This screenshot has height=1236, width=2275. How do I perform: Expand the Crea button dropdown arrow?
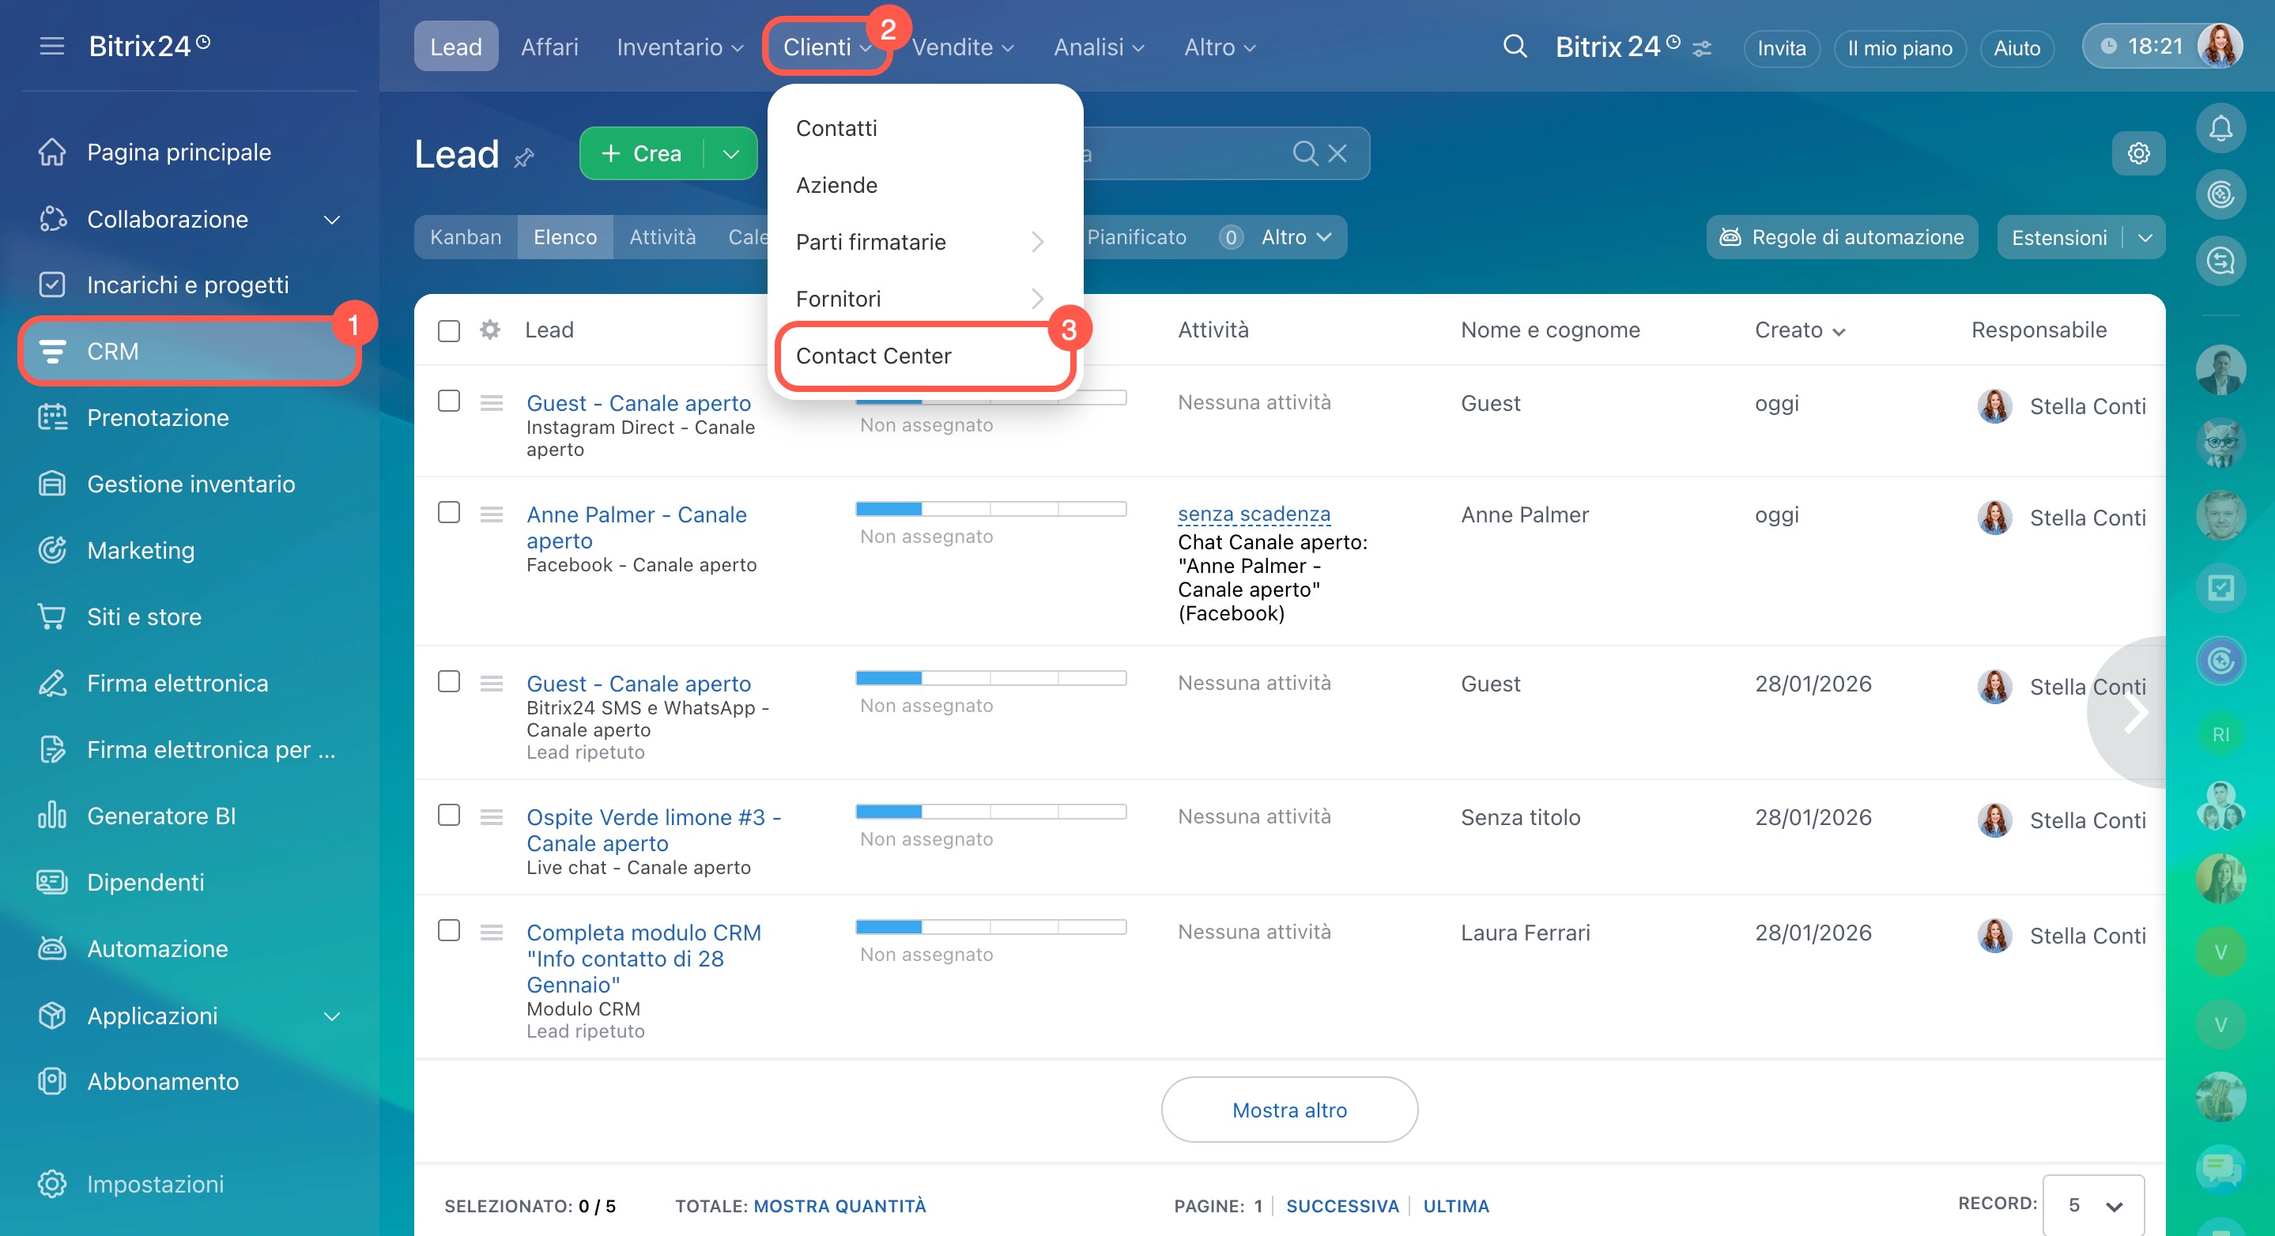(730, 153)
